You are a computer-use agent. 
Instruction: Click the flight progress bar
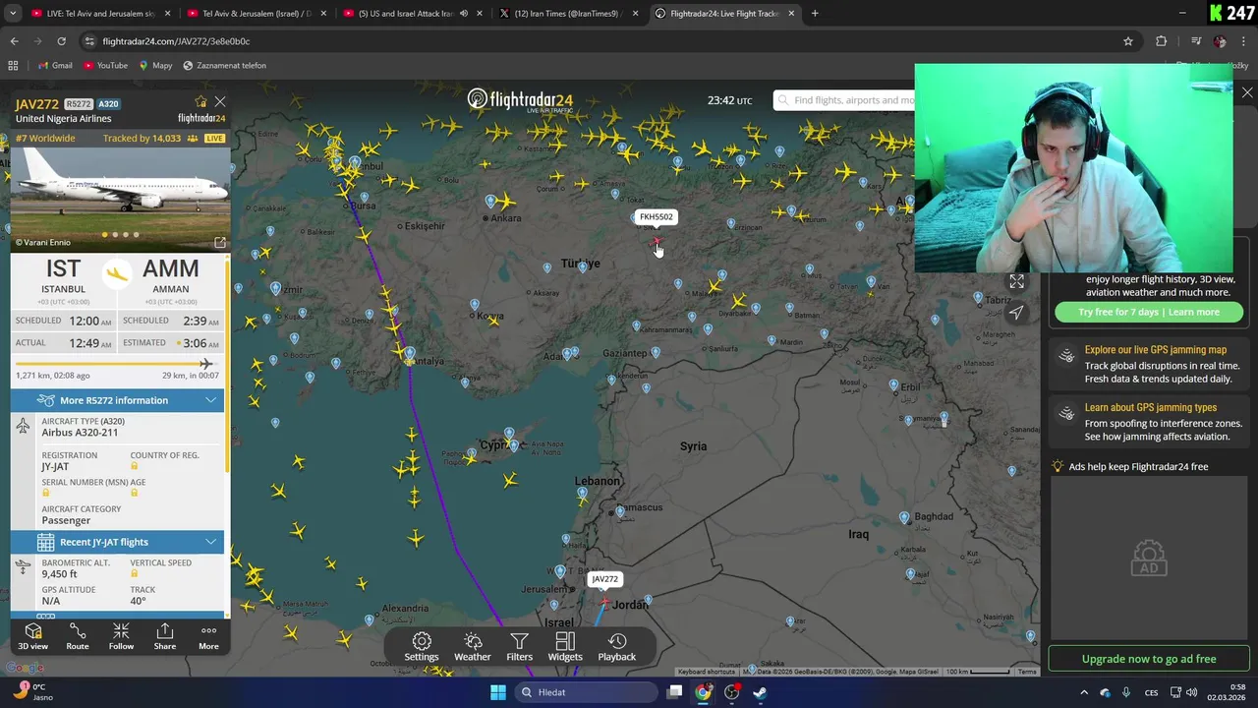click(x=116, y=364)
